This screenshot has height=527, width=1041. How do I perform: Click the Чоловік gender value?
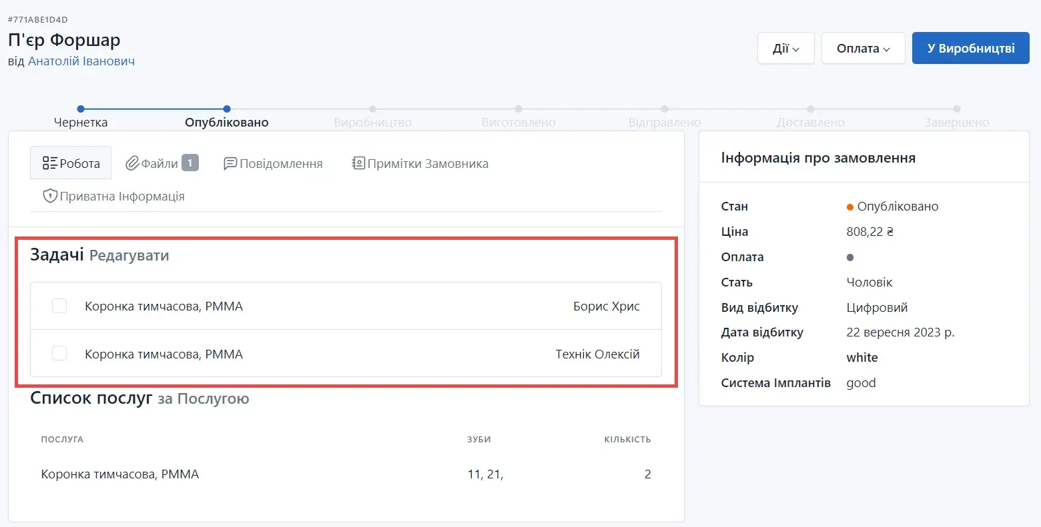(x=870, y=282)
